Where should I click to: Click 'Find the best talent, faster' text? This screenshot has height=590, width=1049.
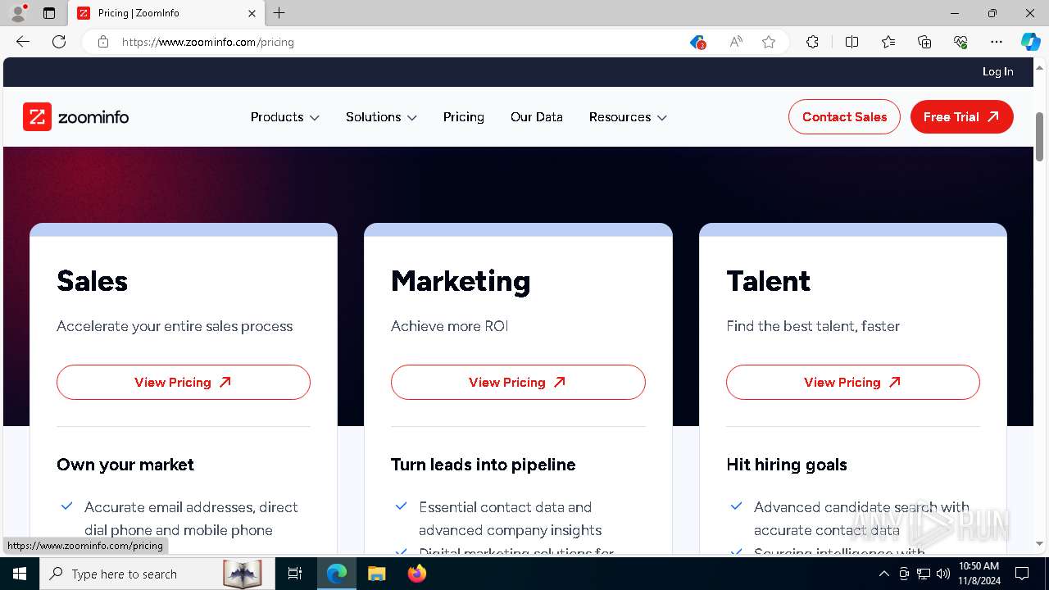click(x=813, y=326)
